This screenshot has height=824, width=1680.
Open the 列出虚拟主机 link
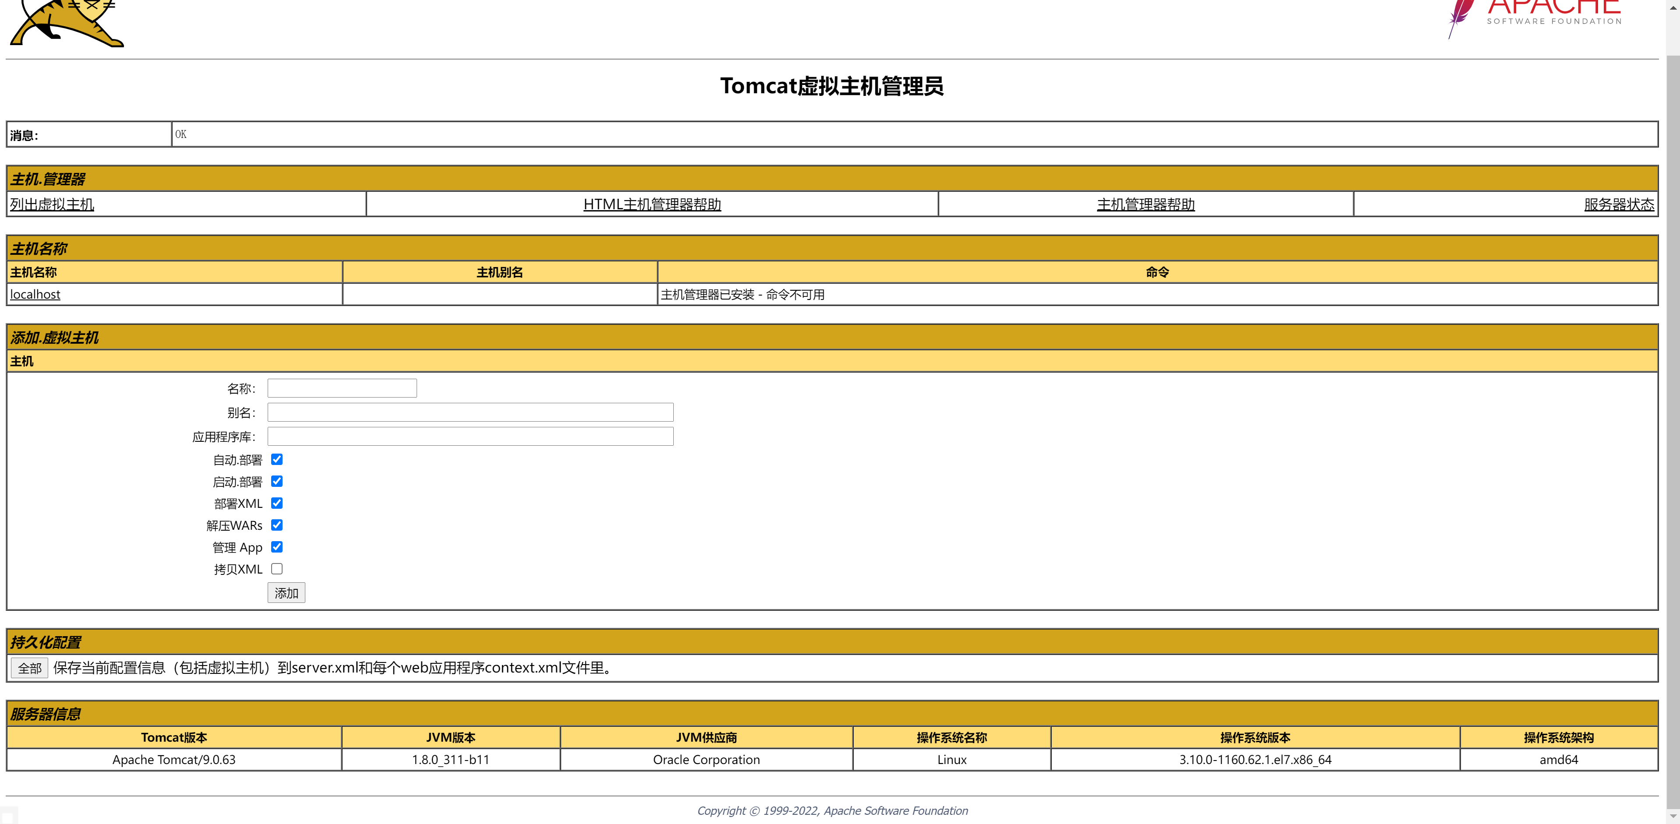pos(52,204)
